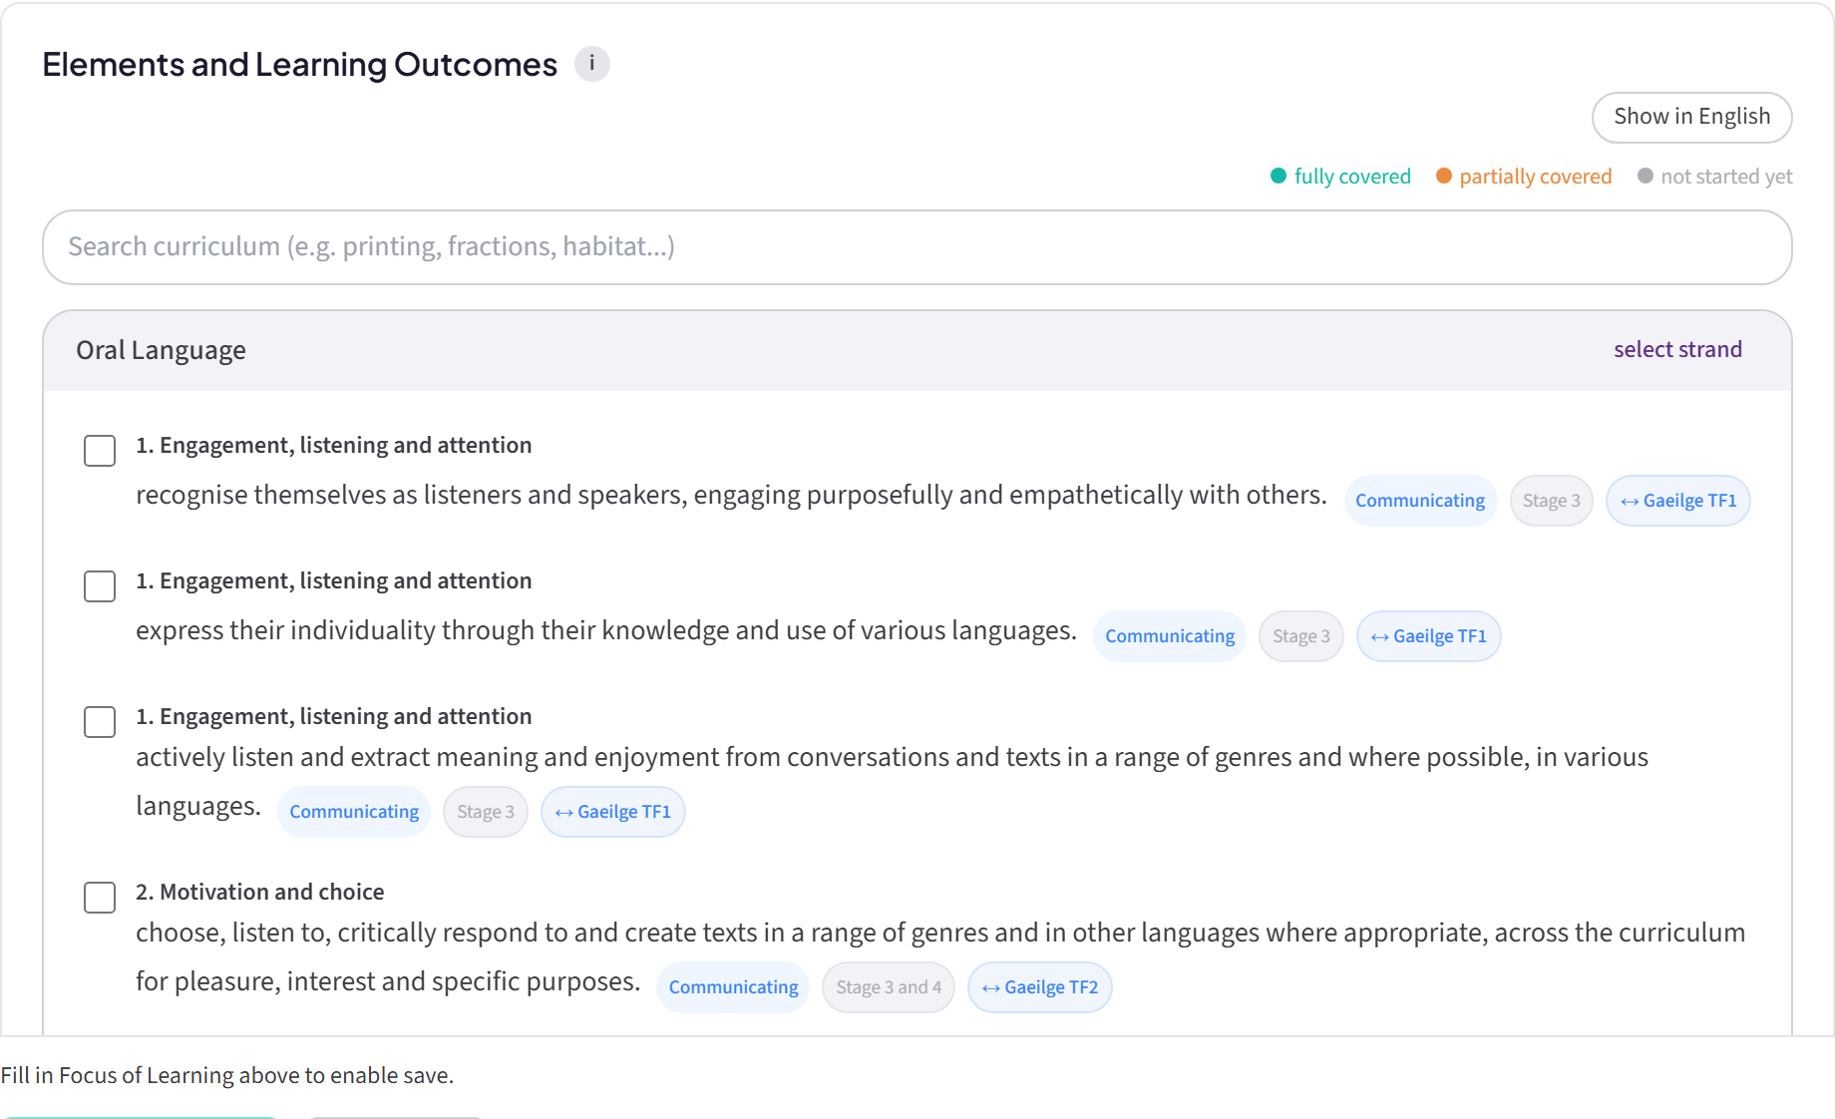Click the Oral Language strand header
The height and width of the screenshot is (1119, 1835).
pyautogui.click(x=917, y=350)
